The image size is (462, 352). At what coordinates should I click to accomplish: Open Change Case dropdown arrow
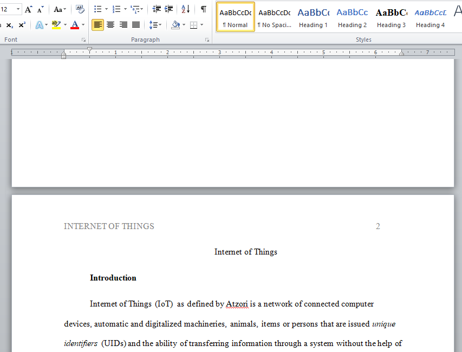(x=65, y=9)
